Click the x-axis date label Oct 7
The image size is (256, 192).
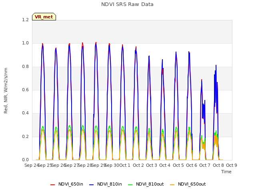[x=205, y=165]
